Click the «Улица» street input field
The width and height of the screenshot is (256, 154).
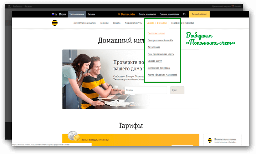click(146, 90)
